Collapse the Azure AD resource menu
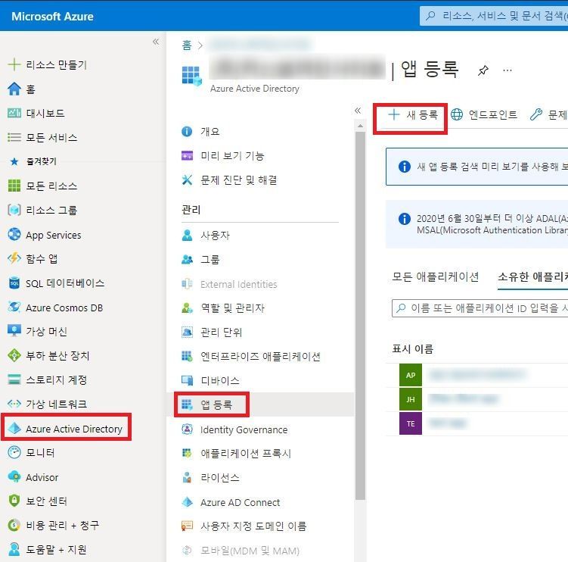 click(x=358, y=111)
